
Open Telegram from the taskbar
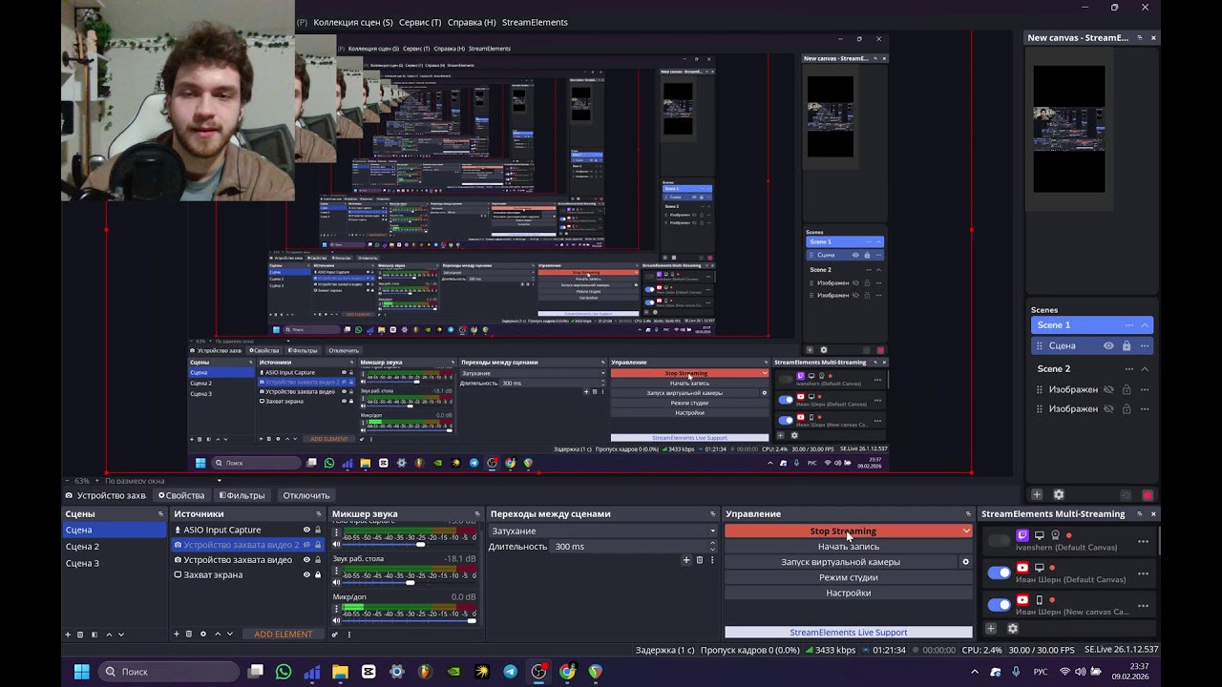[510, 672]
